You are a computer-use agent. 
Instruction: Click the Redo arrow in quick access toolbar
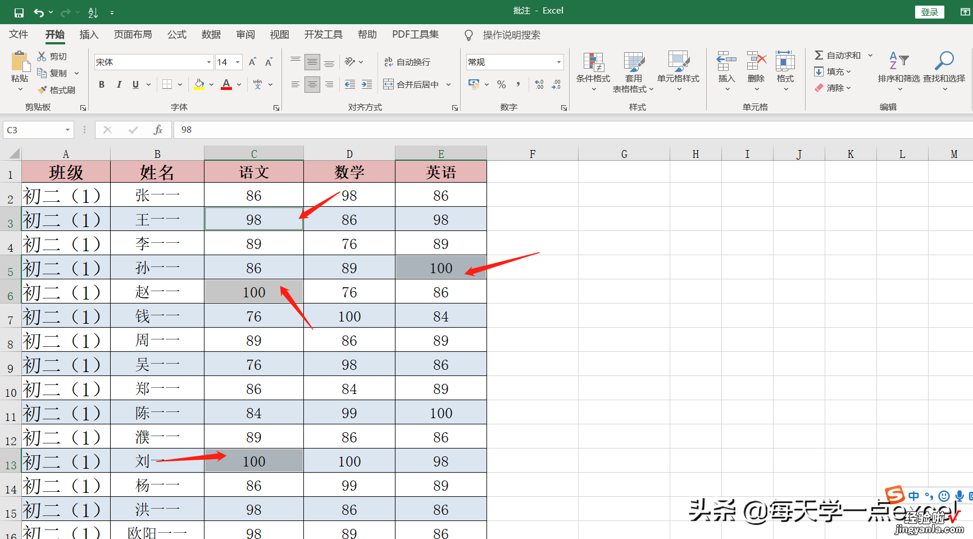65,12
